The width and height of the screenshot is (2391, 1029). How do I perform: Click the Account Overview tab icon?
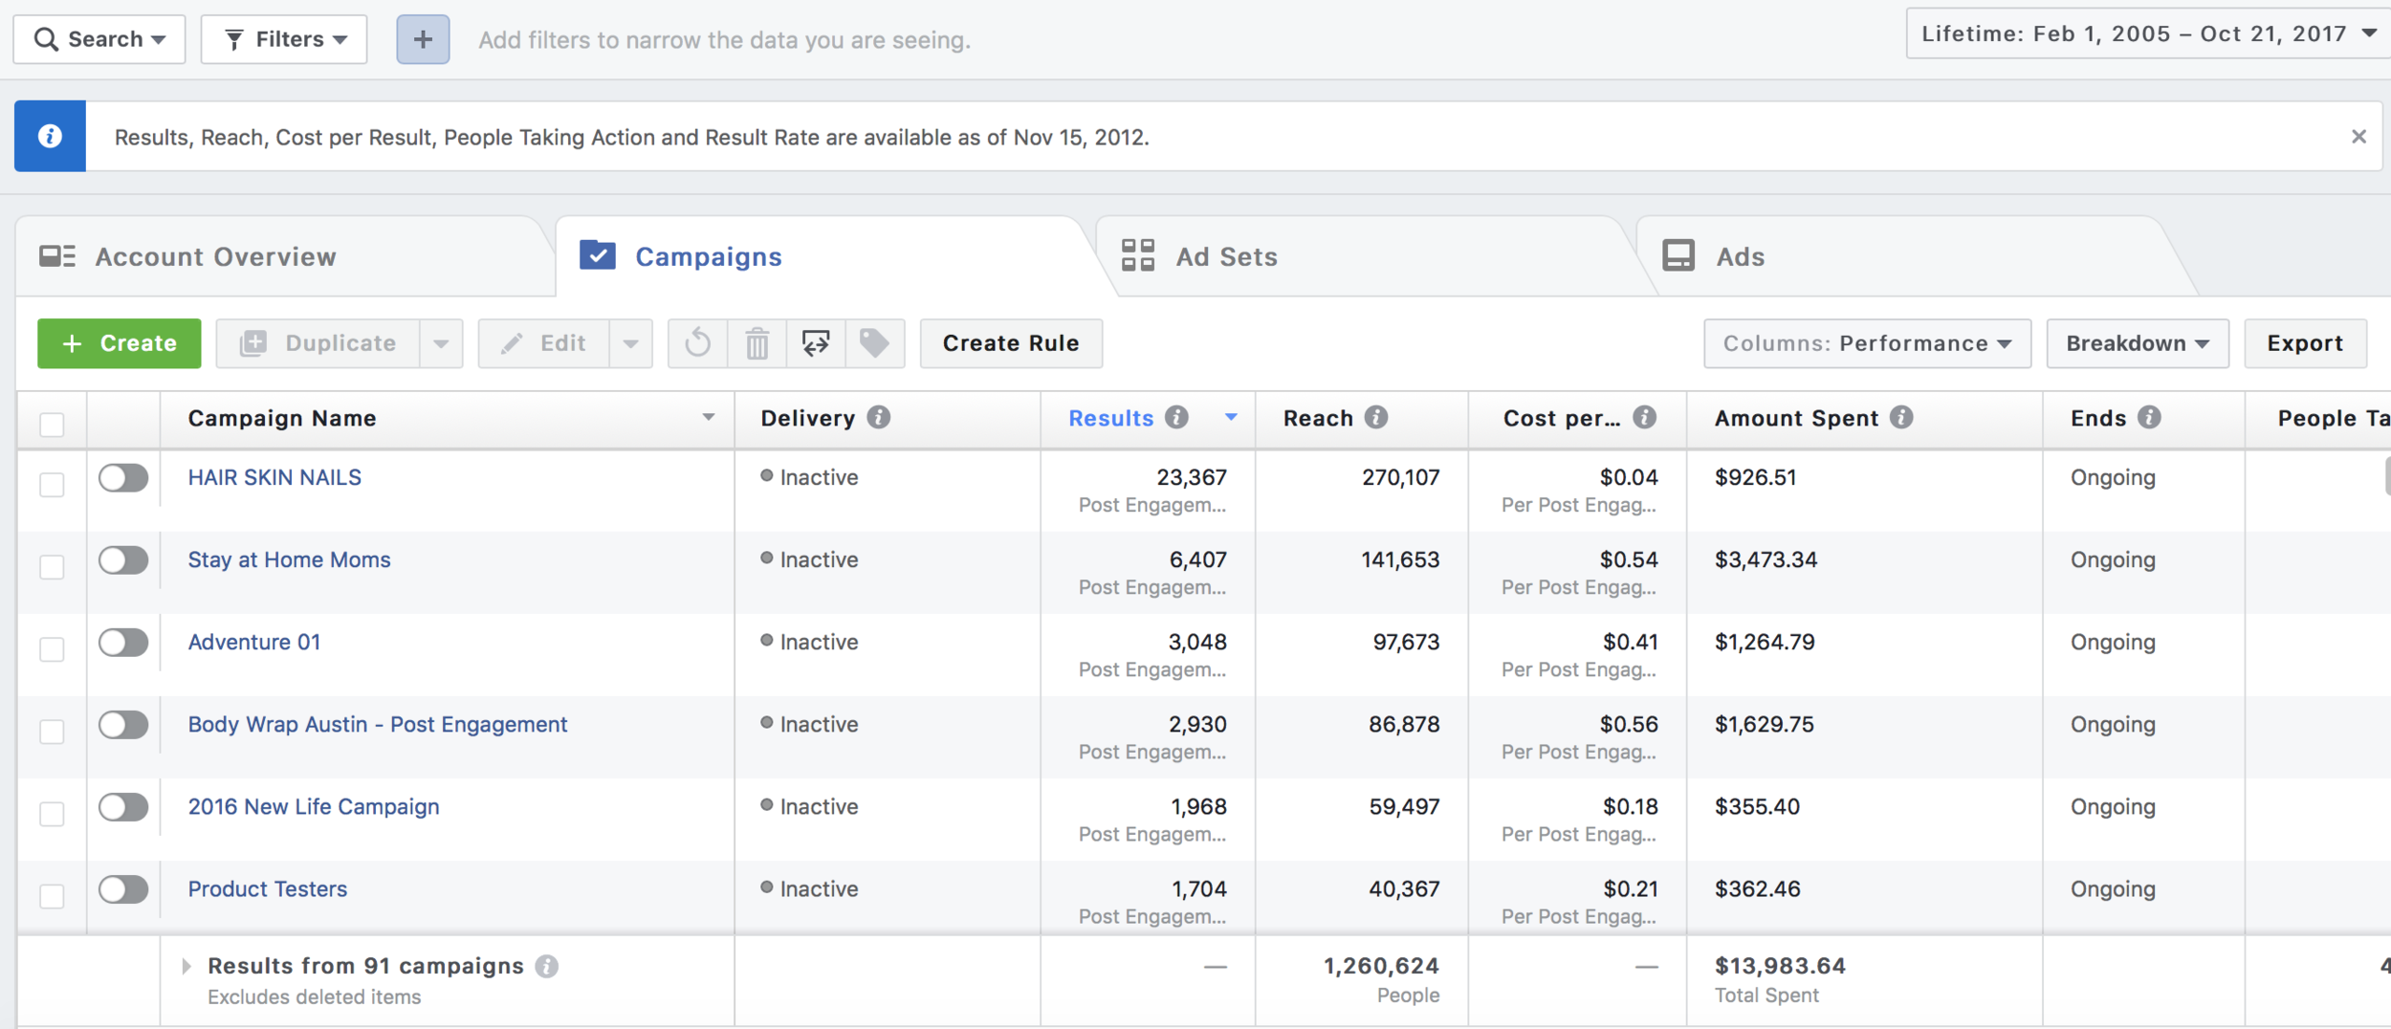57,256
